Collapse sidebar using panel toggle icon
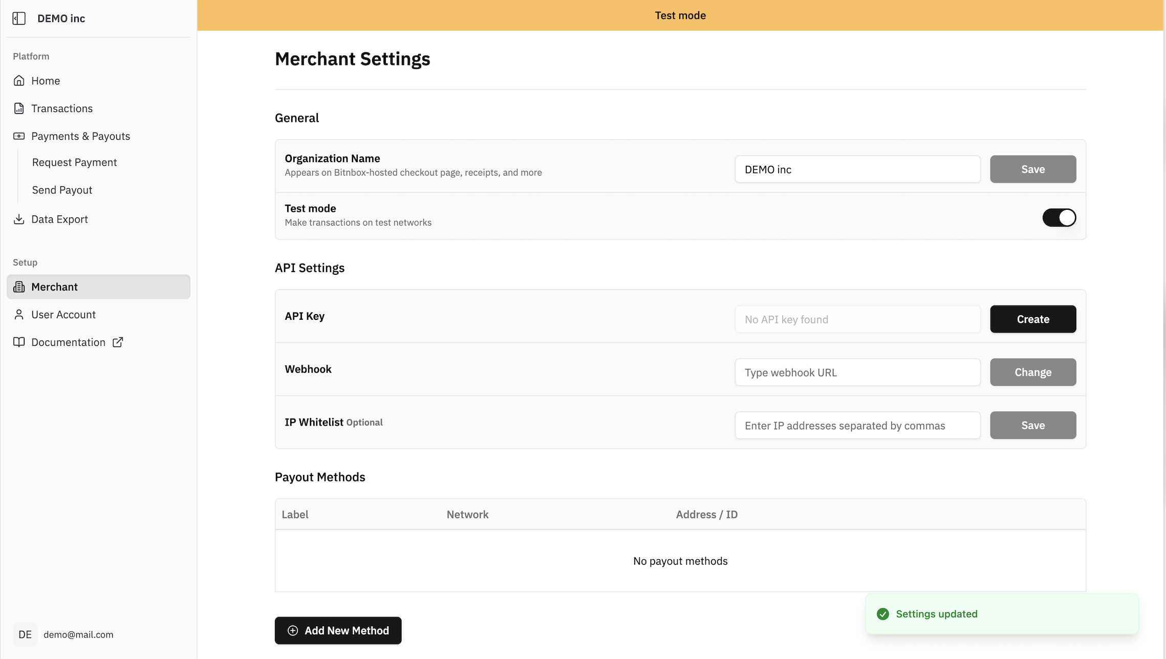Viewport: 1166px width, 659px height. coord(19,18)
